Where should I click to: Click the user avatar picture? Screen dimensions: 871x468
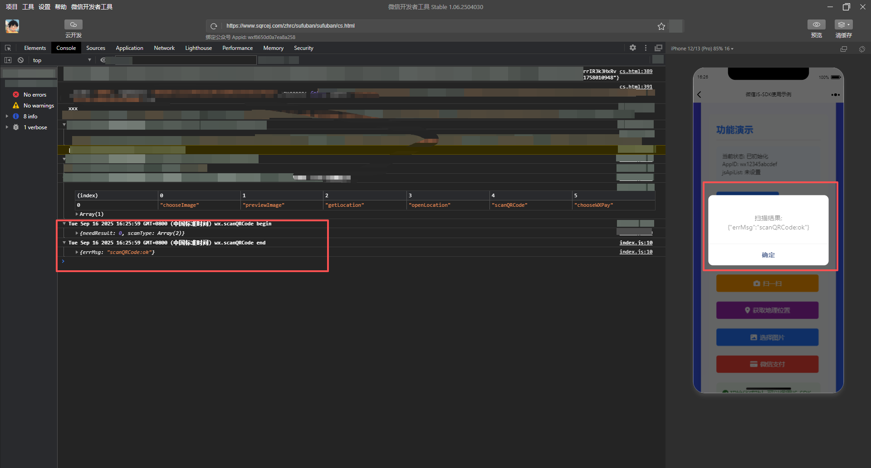[x=12, y=26]
